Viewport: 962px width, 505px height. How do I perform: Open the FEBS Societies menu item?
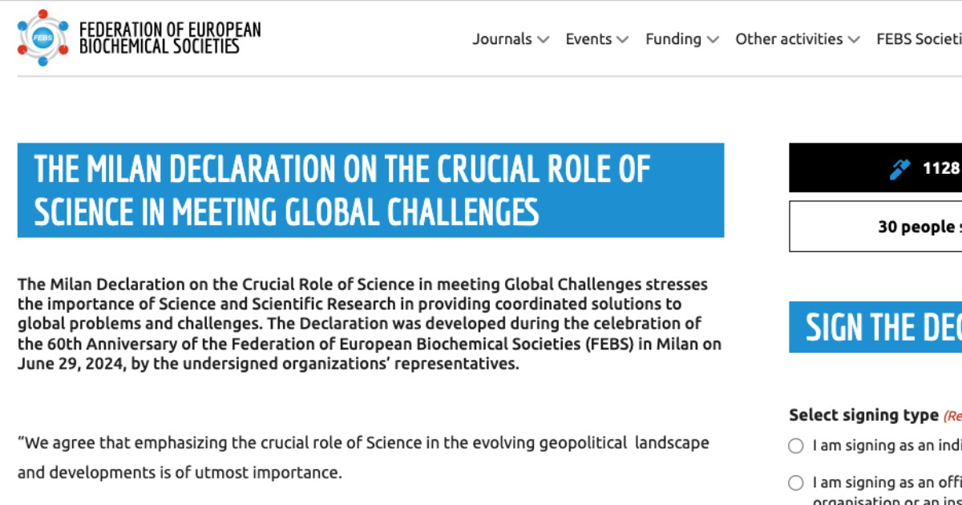919,39
